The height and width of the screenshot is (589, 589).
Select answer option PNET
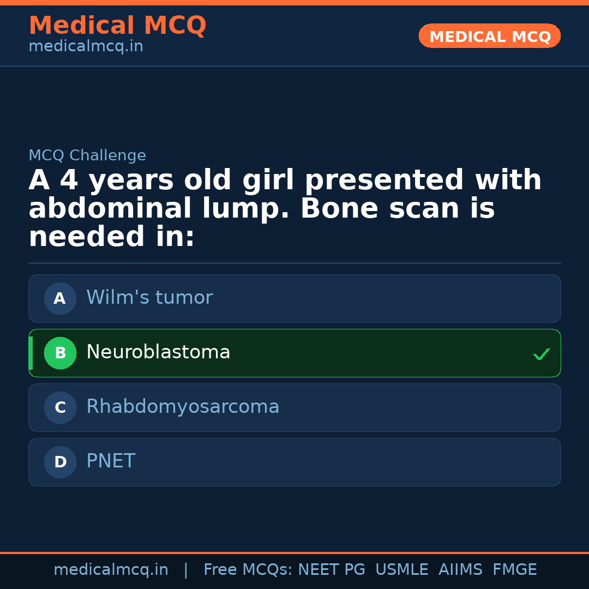coord(294,462)
